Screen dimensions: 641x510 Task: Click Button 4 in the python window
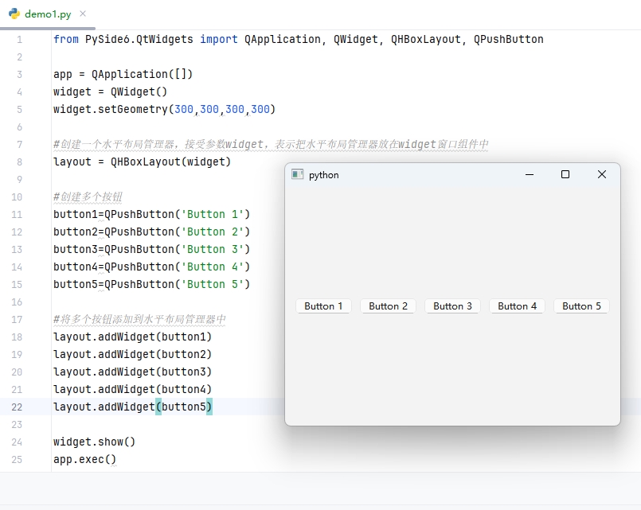tap(517, 306)
